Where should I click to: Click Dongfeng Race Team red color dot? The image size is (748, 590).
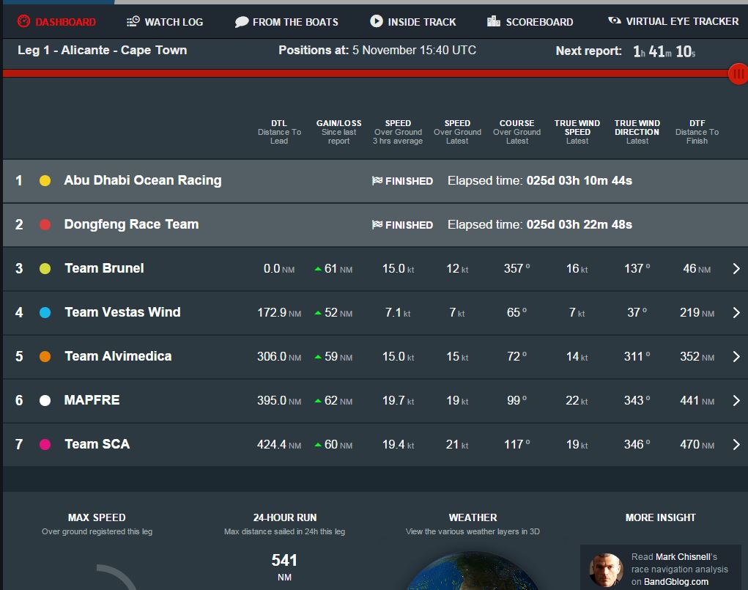pos(45,224)
